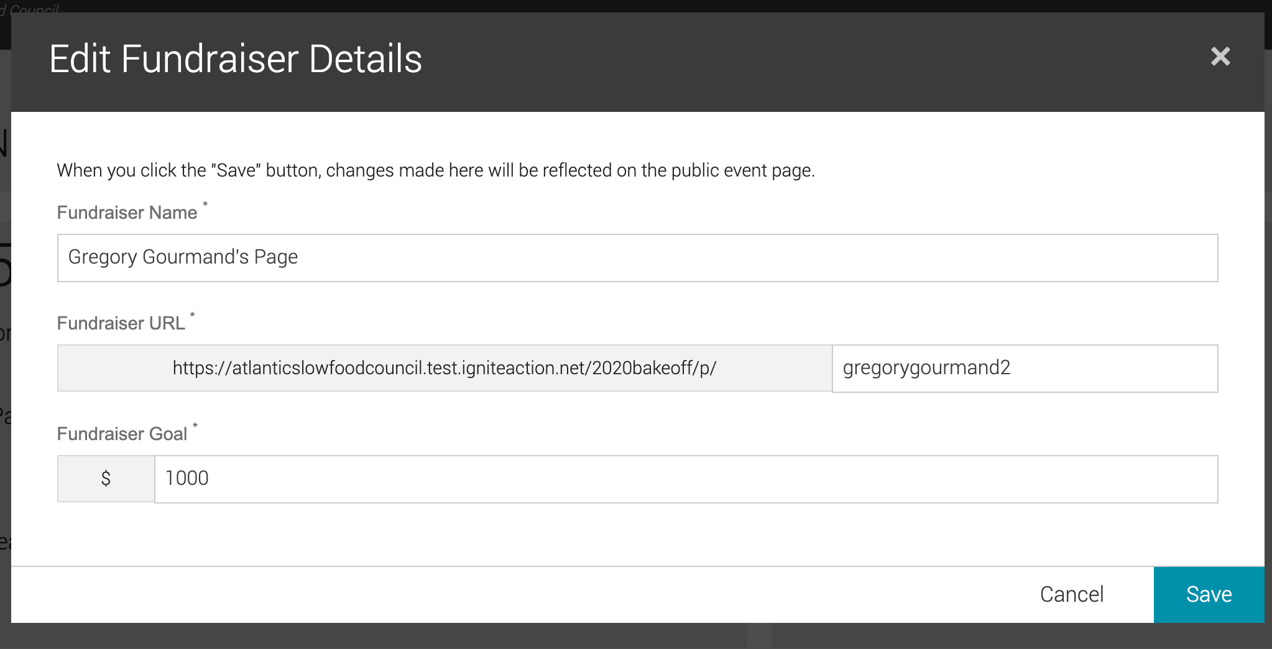This screenshot has width=1272, height=649.
Task: Select the dialog title 'Edit Fundraiser Details'
Action: coord(236,59)
